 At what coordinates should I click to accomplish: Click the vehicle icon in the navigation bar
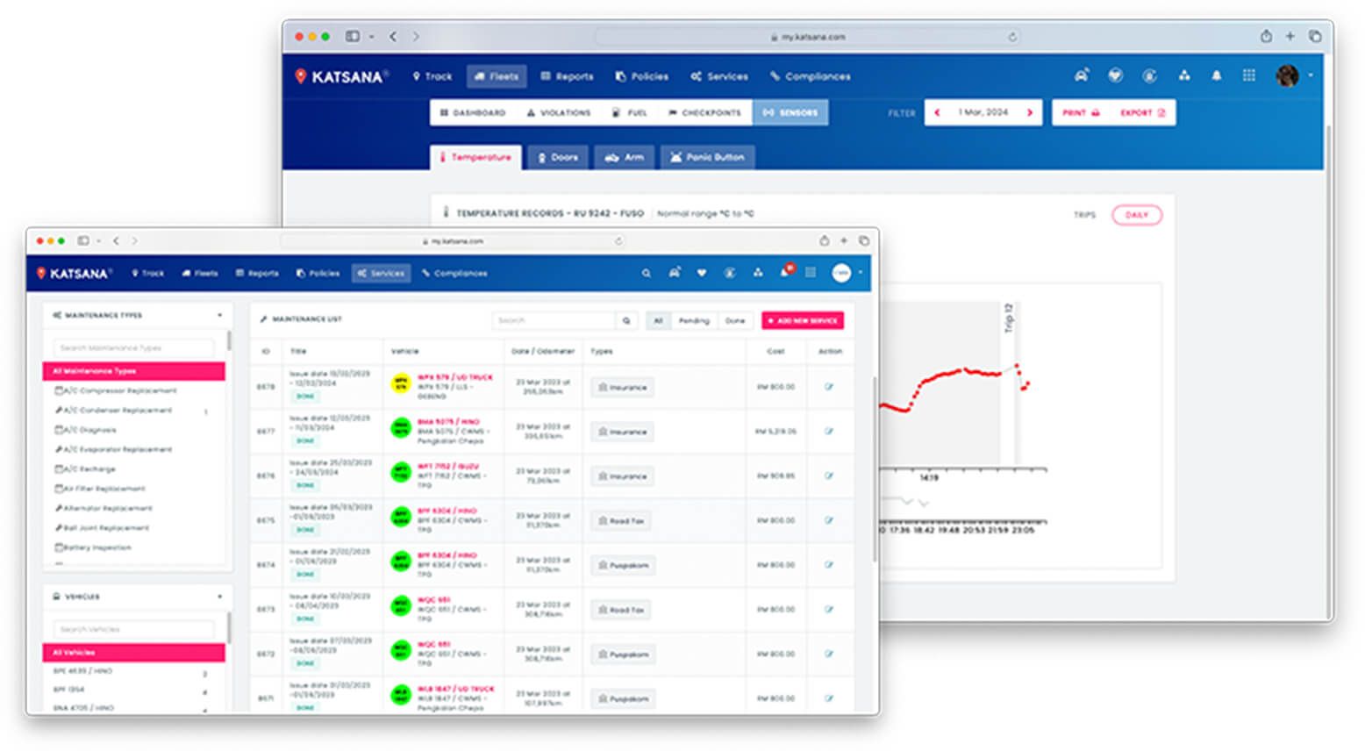[1082, 75]
